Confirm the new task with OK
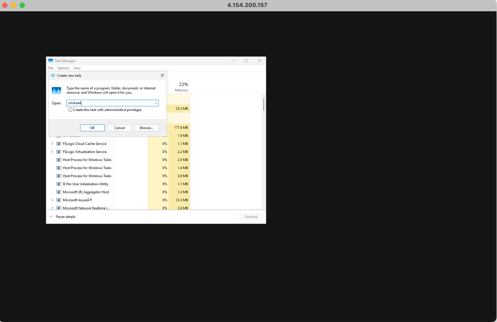Viewport: 497px width, 322px height. click(92, 128)
